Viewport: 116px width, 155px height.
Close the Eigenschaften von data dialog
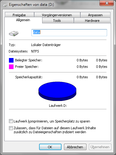[x=106, y=3]
